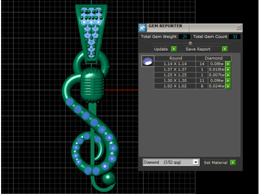Select the 1.14 X 1.14 size cell
259x194 pixels.
[175, 64]
